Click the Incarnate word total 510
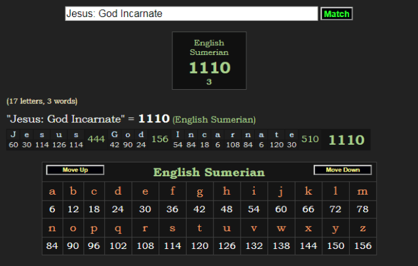 pyautogui.click(x=310, y=139)
